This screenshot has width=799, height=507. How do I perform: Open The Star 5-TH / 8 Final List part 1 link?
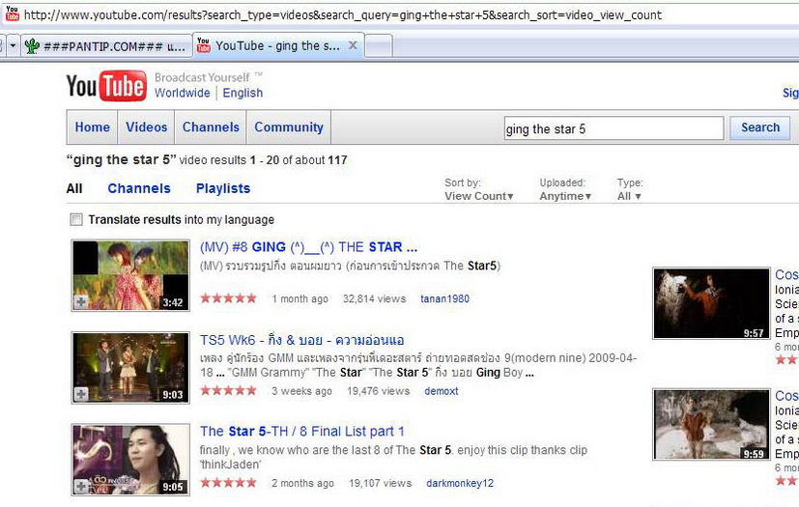(x=302, y=432)
